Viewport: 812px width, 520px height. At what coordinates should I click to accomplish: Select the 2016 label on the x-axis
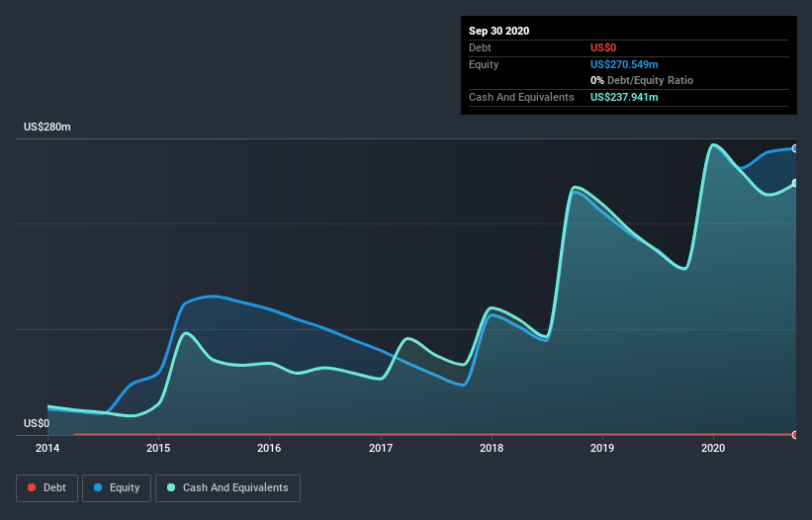tap(269, 448)
